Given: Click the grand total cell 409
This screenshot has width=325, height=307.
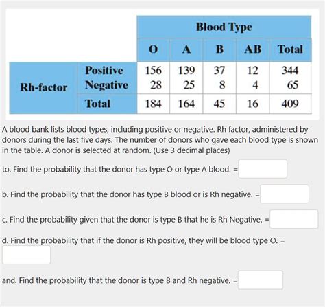Looking at the screenshot, I should tap(290, 104).
